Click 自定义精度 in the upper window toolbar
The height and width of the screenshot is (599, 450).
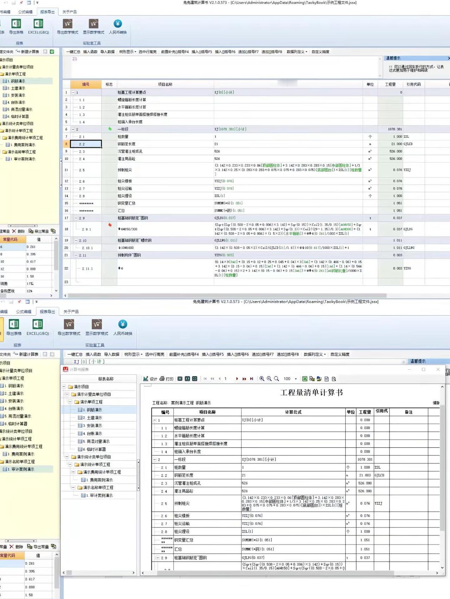320,52
